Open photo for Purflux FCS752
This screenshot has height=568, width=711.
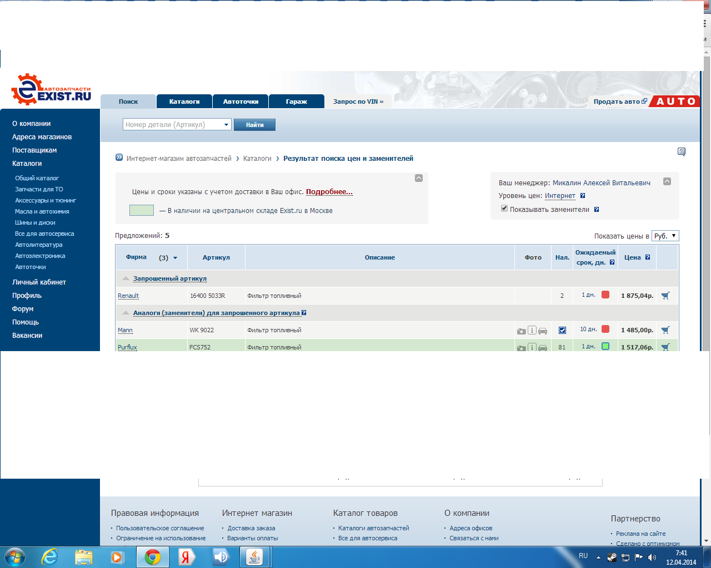[x=522, y=347]
